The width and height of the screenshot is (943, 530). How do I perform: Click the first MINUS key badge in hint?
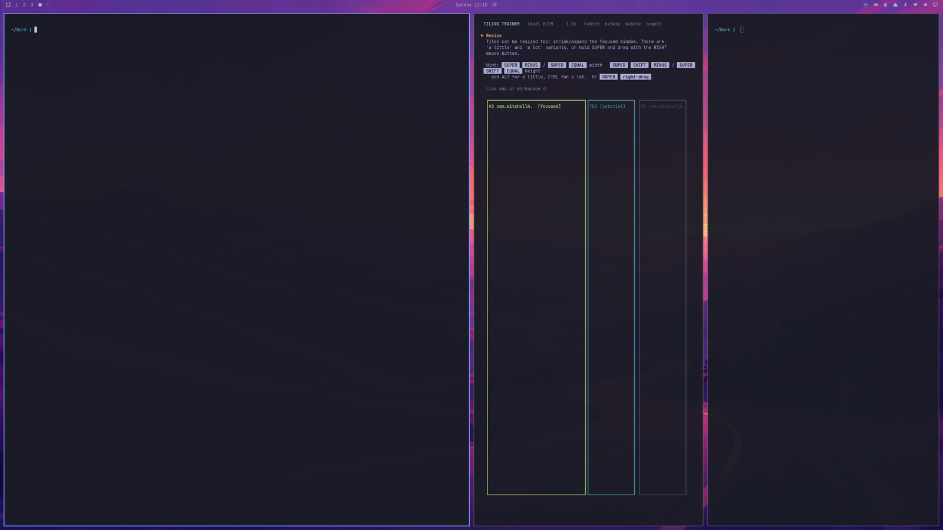[x=531, y=65]
